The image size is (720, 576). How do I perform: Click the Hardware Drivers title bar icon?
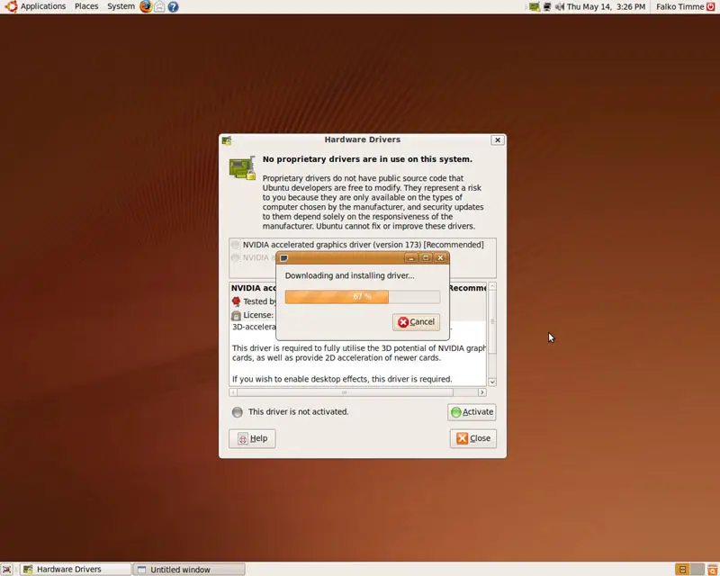point(227,140)
